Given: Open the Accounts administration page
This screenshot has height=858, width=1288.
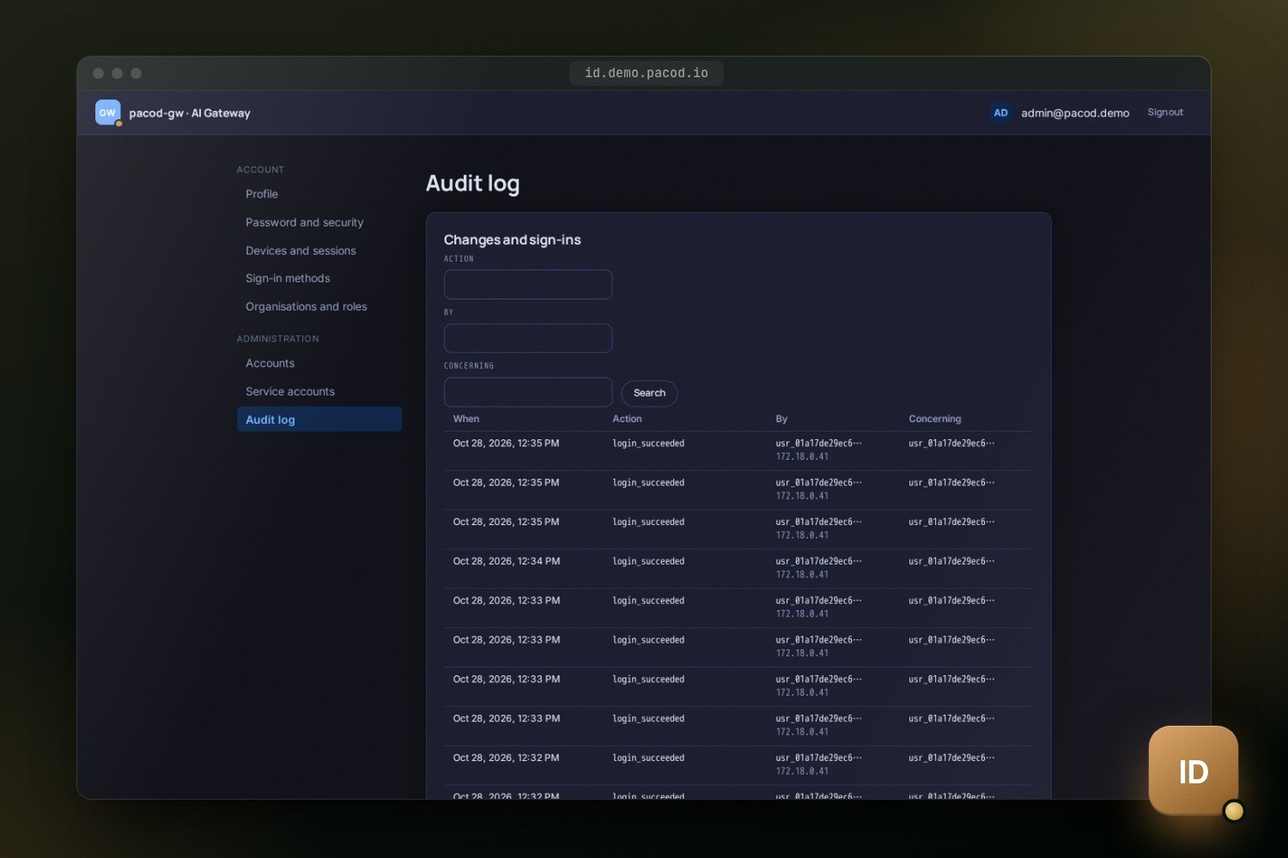Looking at the screenshot, I should pos(270,363).
